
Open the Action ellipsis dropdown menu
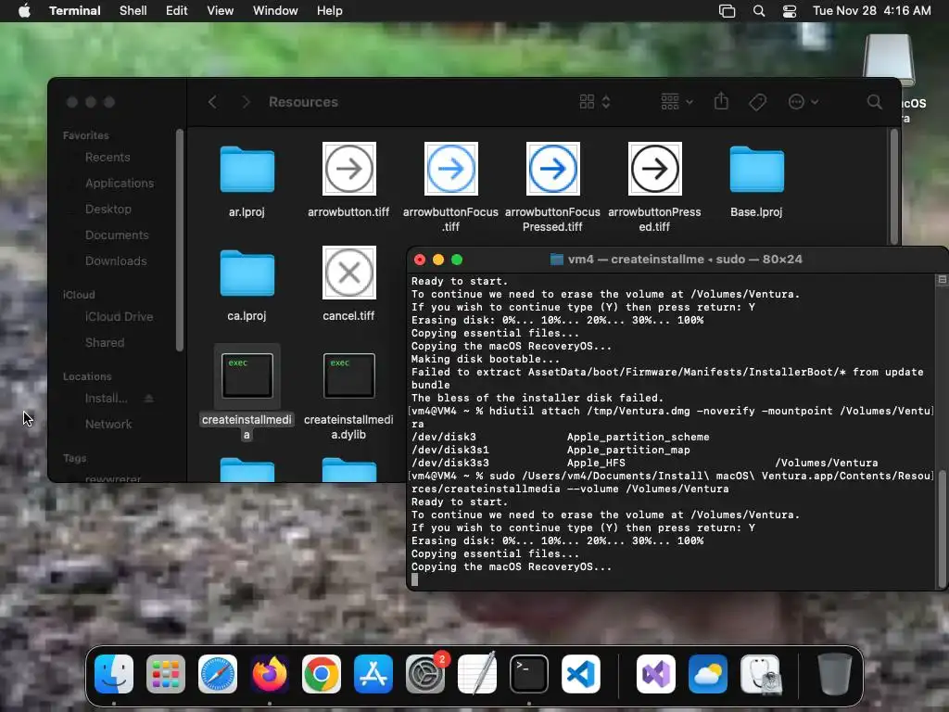click(803, 102)
